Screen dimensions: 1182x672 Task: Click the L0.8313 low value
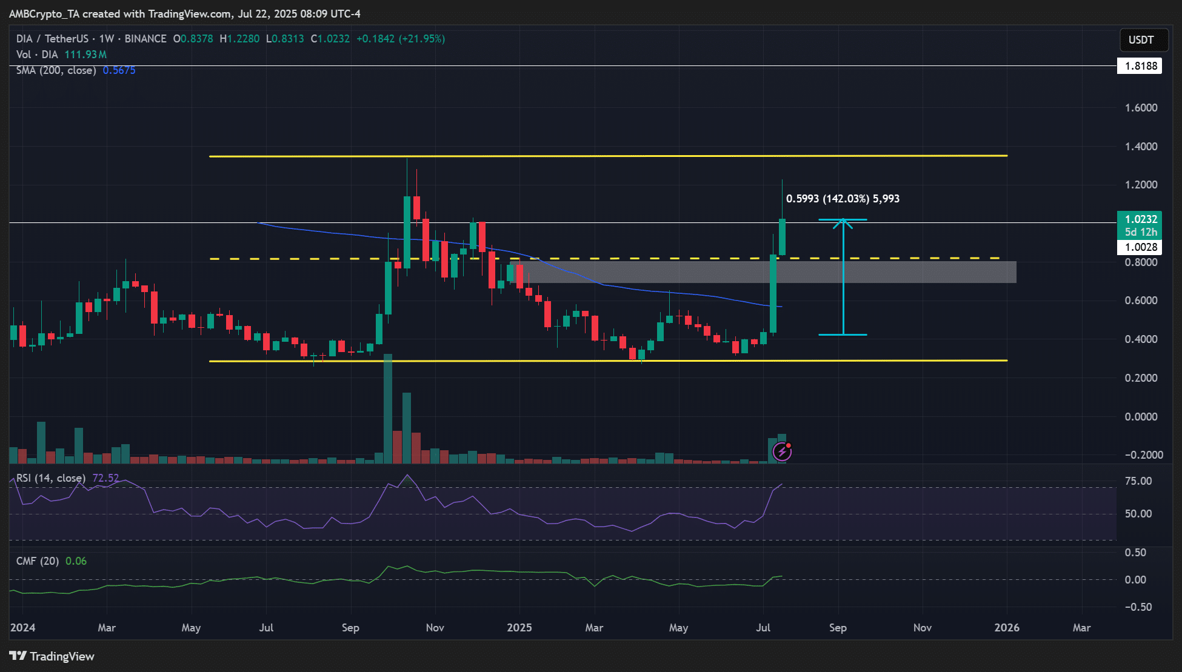[x=285, y=39]
